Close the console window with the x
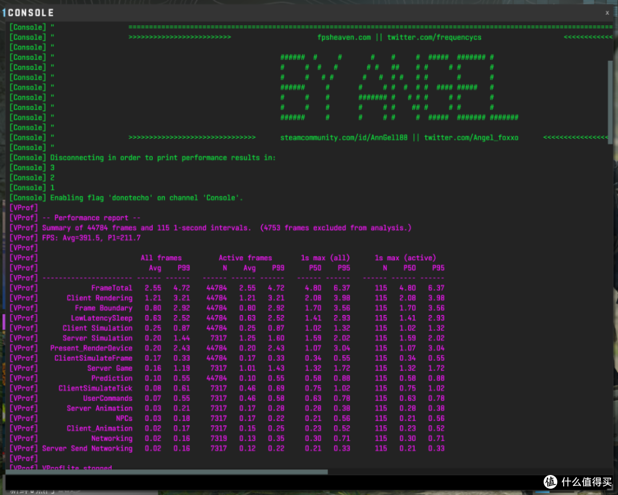 tap(607, 13)
